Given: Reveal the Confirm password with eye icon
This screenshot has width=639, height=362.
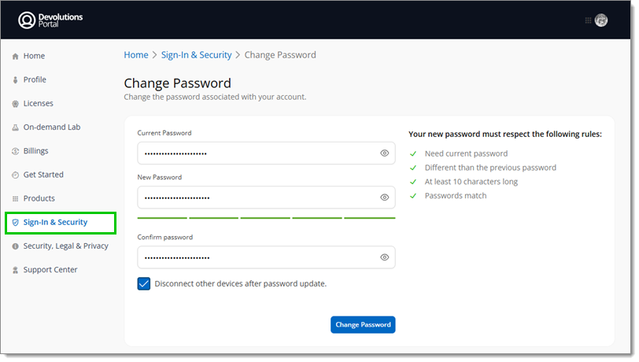Looking at the screenshot, I should pos(384,257).
